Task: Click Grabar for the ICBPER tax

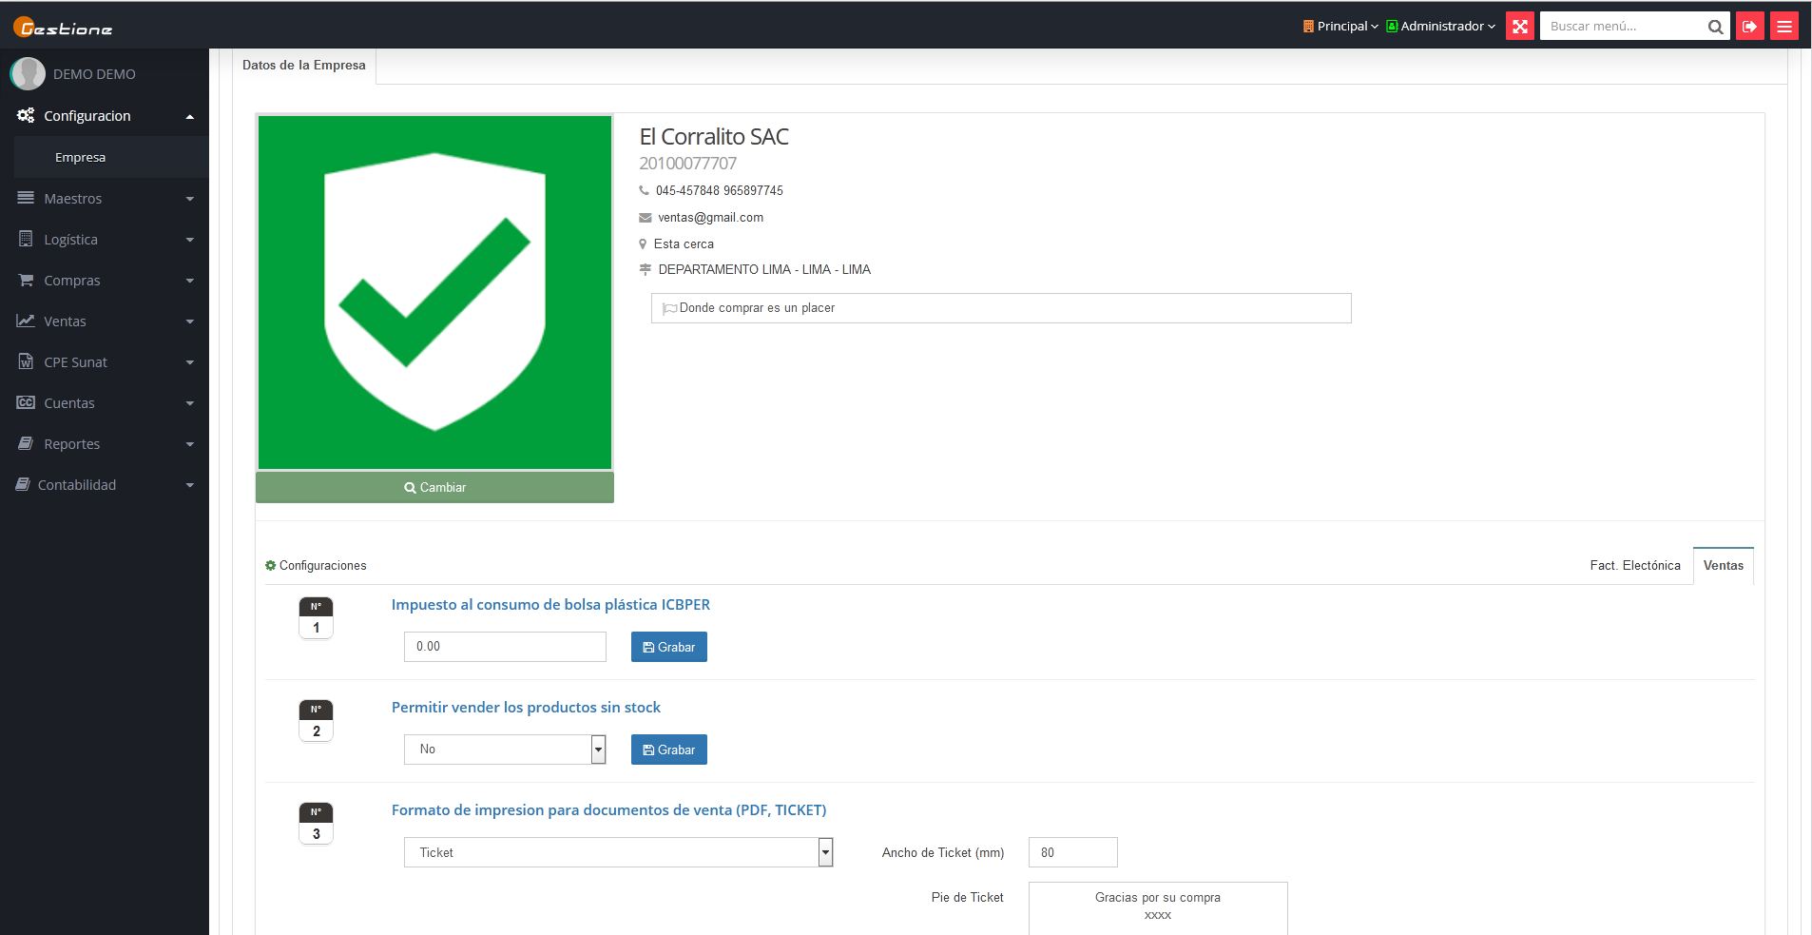Action: pos(669,647)
